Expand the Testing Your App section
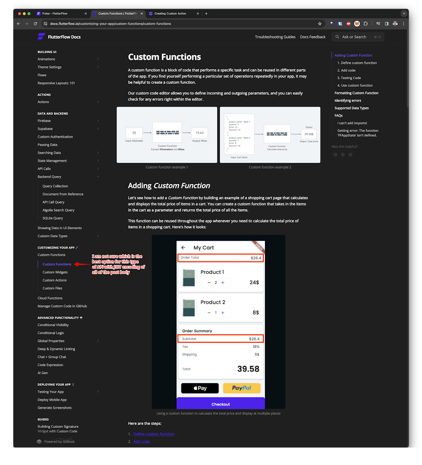This screenshot has height=465, width=422. pos(98,392)
